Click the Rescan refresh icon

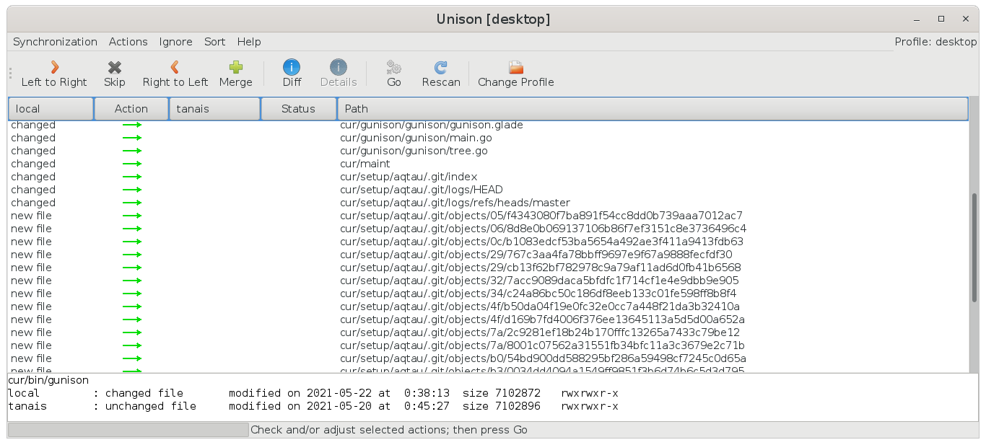(x=441, y=67)
